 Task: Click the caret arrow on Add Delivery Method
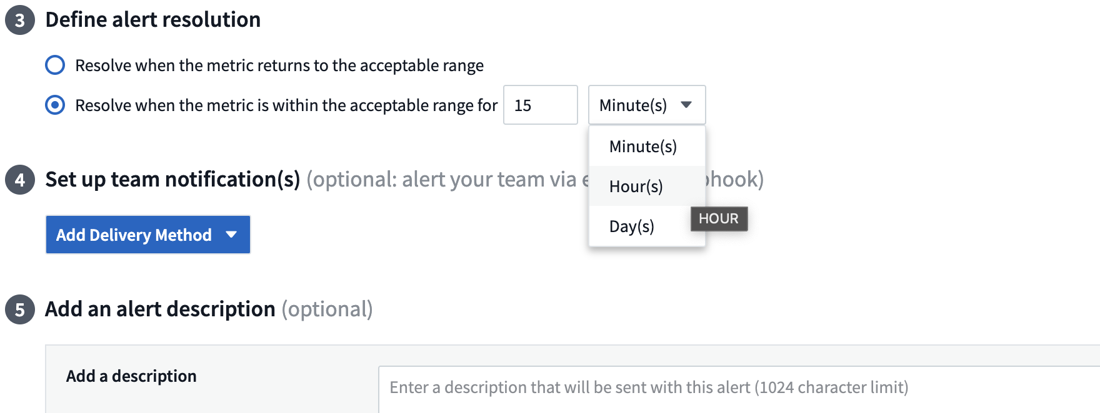231,235
